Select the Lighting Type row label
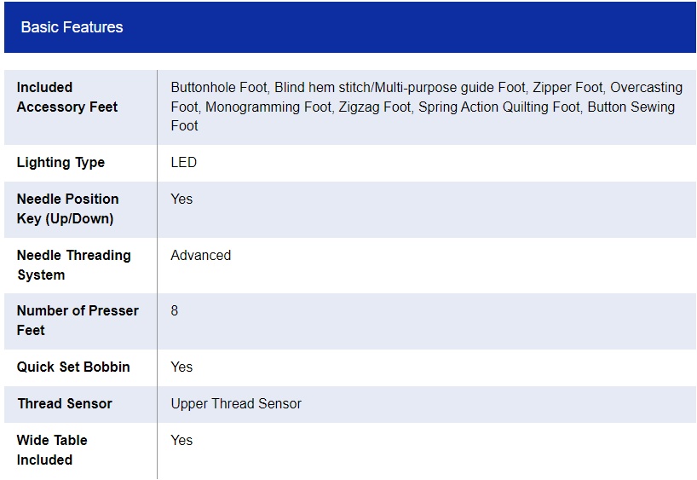The width and height of the screenshot is (697, 480). [60, 163]
